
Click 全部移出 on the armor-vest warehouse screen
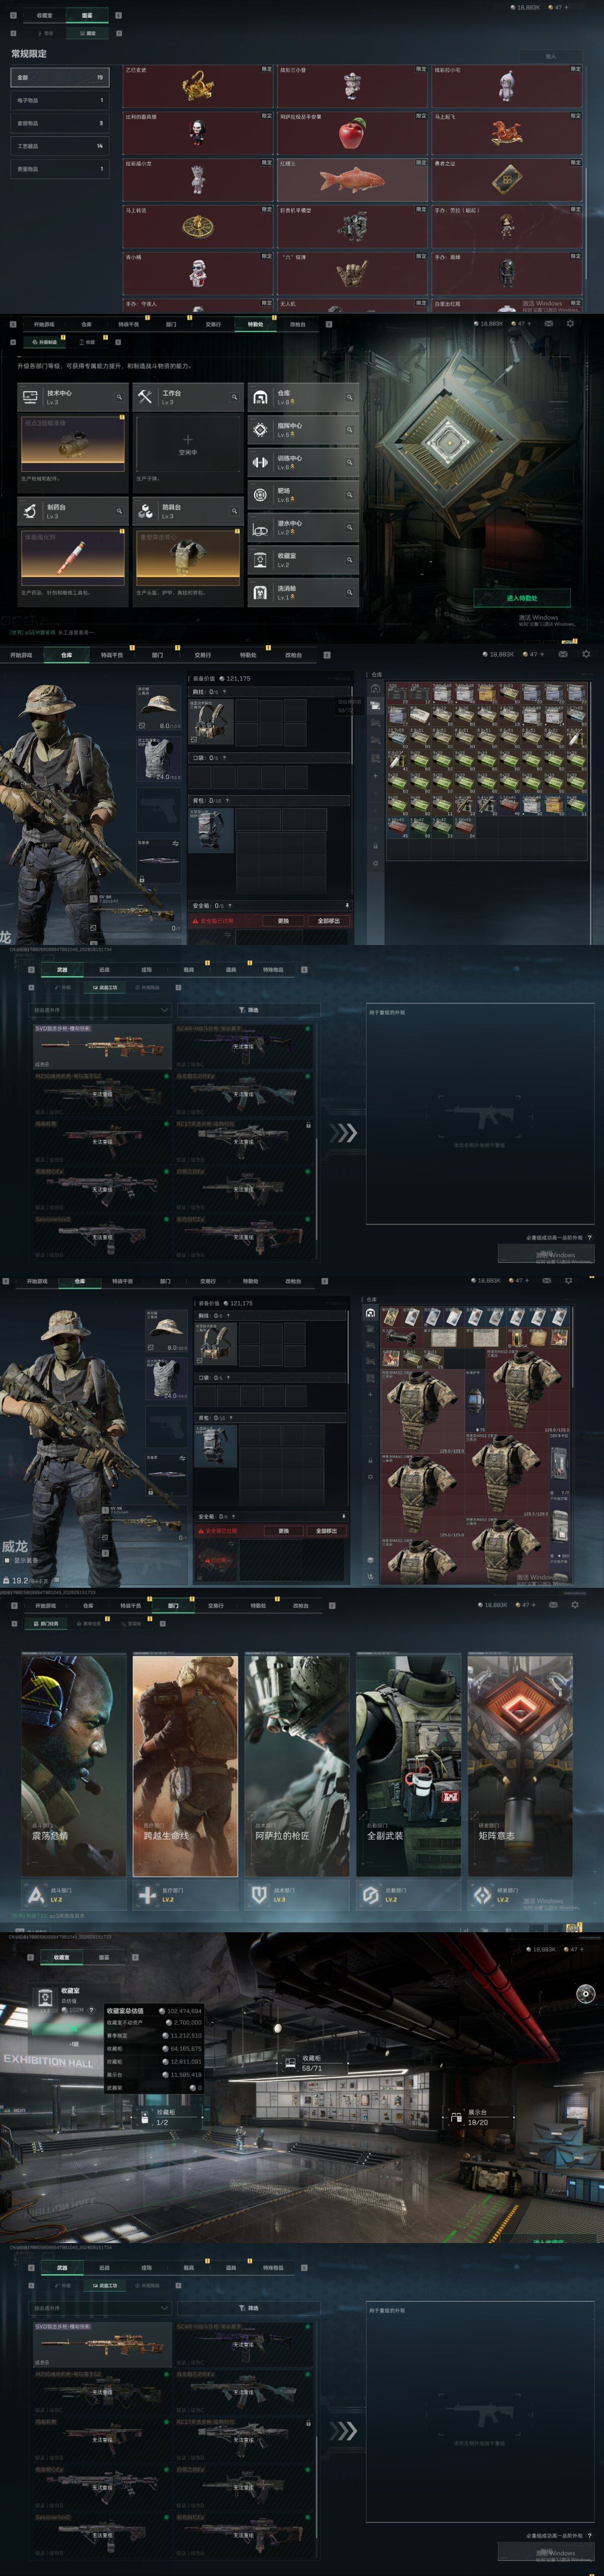coord(327,1531)
